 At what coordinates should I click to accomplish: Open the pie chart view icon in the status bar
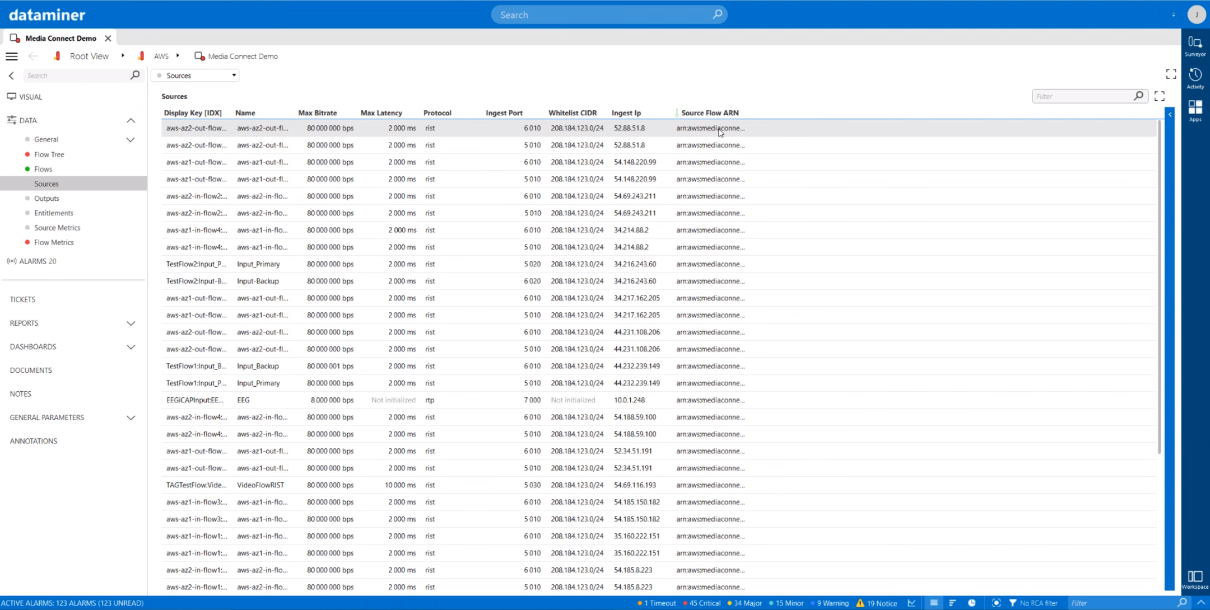[972, 603]
